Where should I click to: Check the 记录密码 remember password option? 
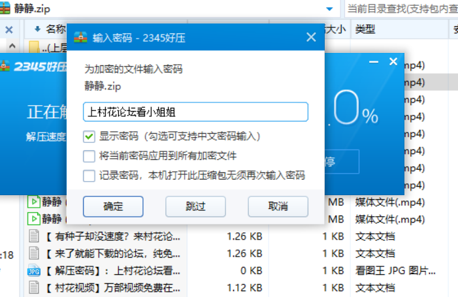[x=89, y=176]
